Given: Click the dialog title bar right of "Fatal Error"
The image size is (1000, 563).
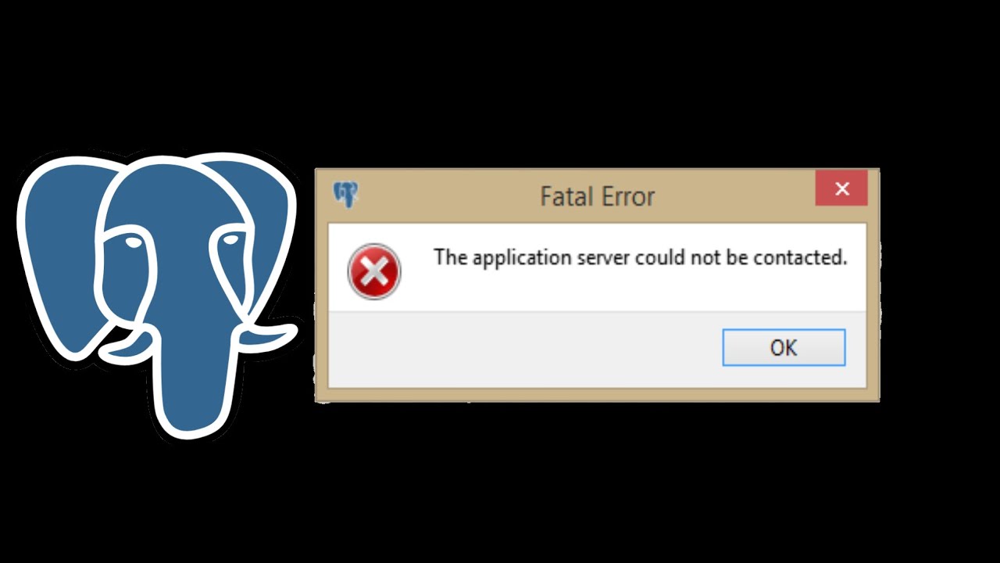Looking at the screenshot, I should (734, 195).
